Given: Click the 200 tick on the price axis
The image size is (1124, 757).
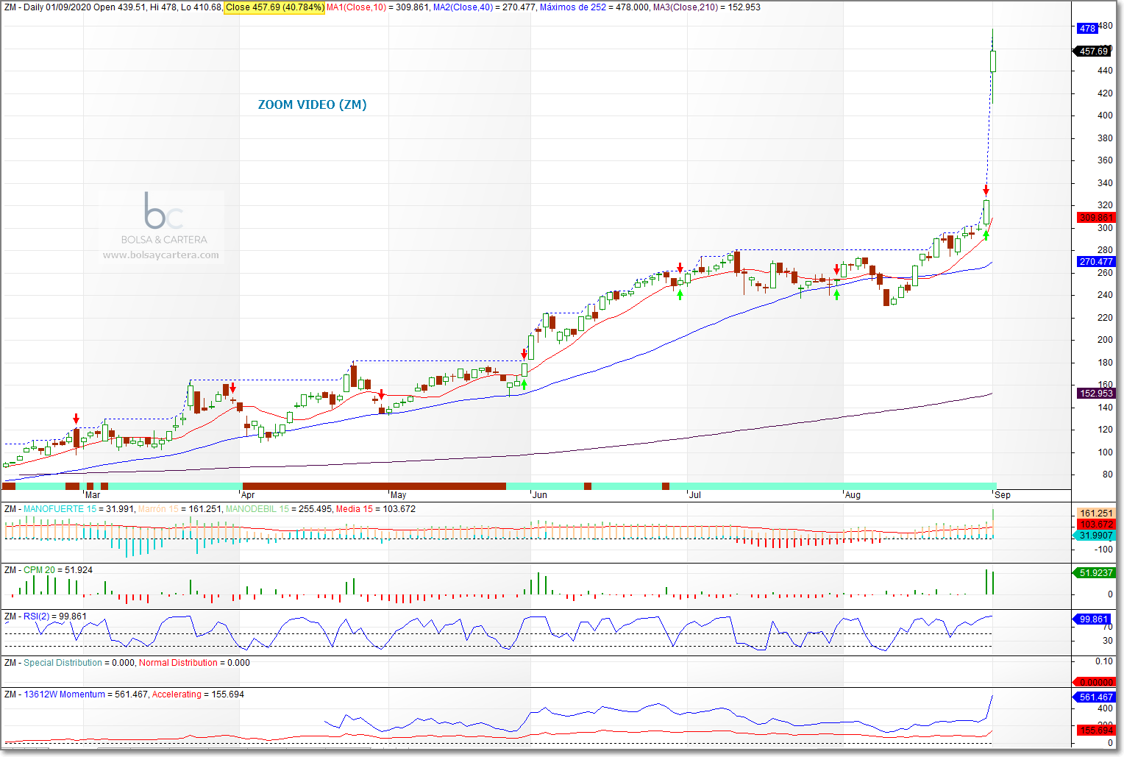Looking at the screenshot, I should [x=1105, y=340].
